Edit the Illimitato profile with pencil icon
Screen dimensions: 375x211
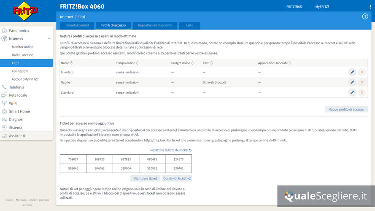tap(352, 72)
